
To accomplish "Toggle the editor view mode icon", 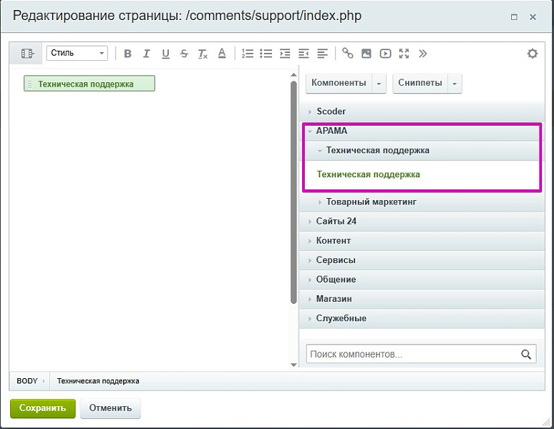I will (x=28, y=54).
